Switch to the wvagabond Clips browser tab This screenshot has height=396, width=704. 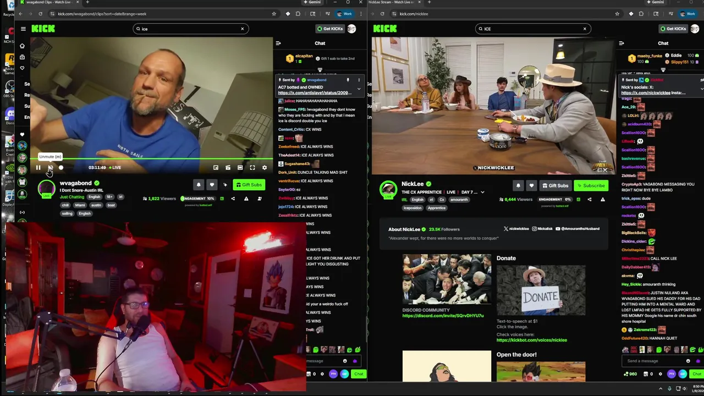48,2
